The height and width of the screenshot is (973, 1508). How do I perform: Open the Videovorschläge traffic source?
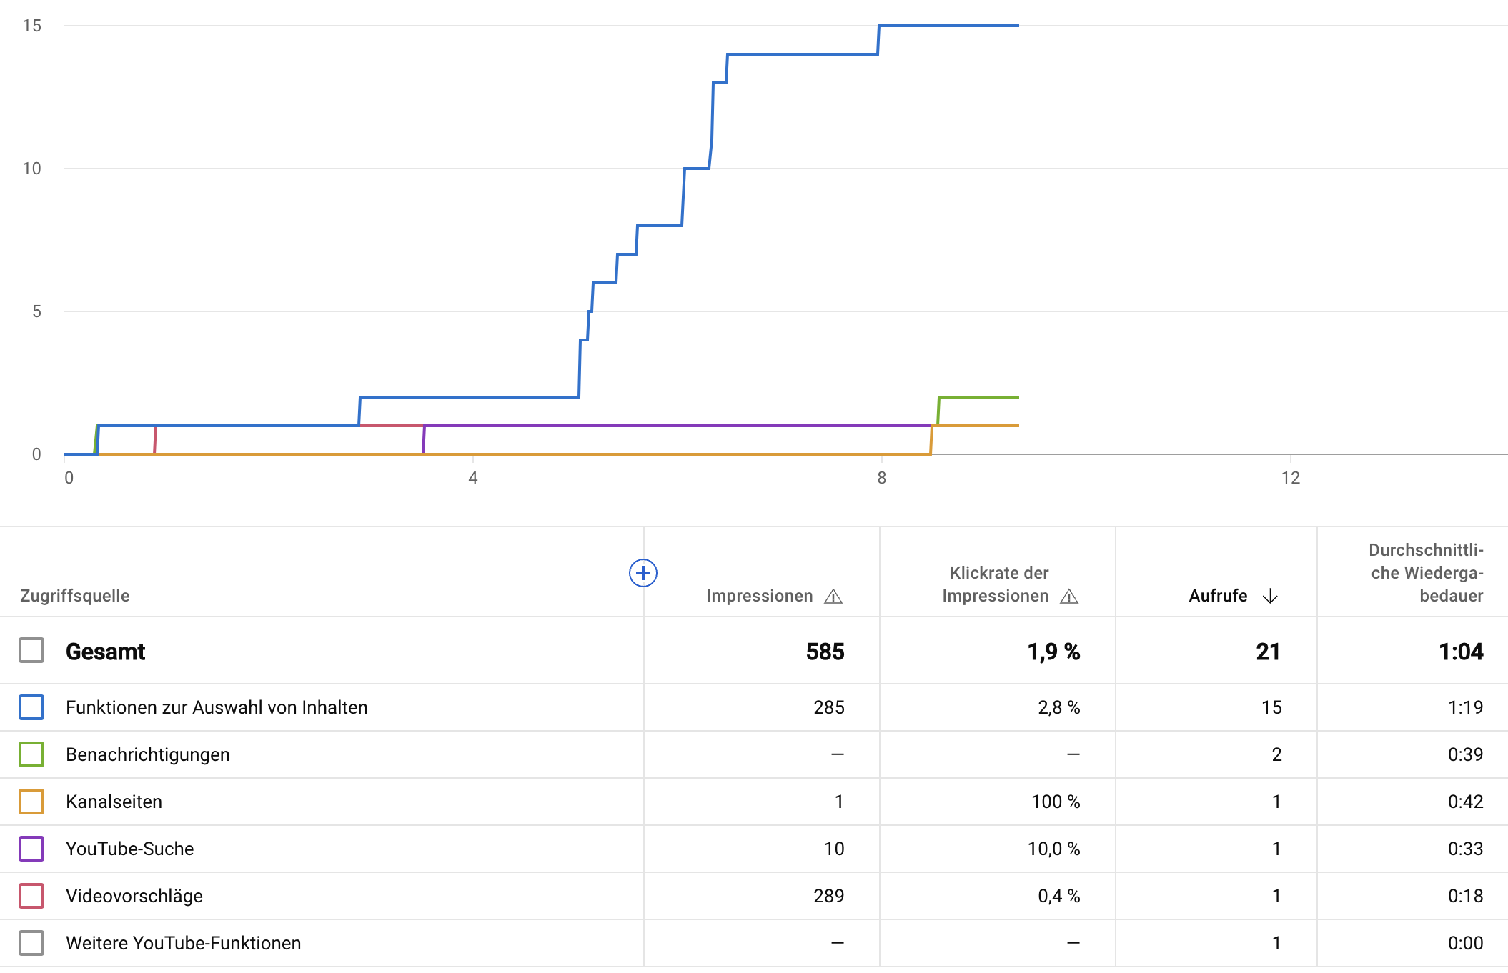pos(134,896)
